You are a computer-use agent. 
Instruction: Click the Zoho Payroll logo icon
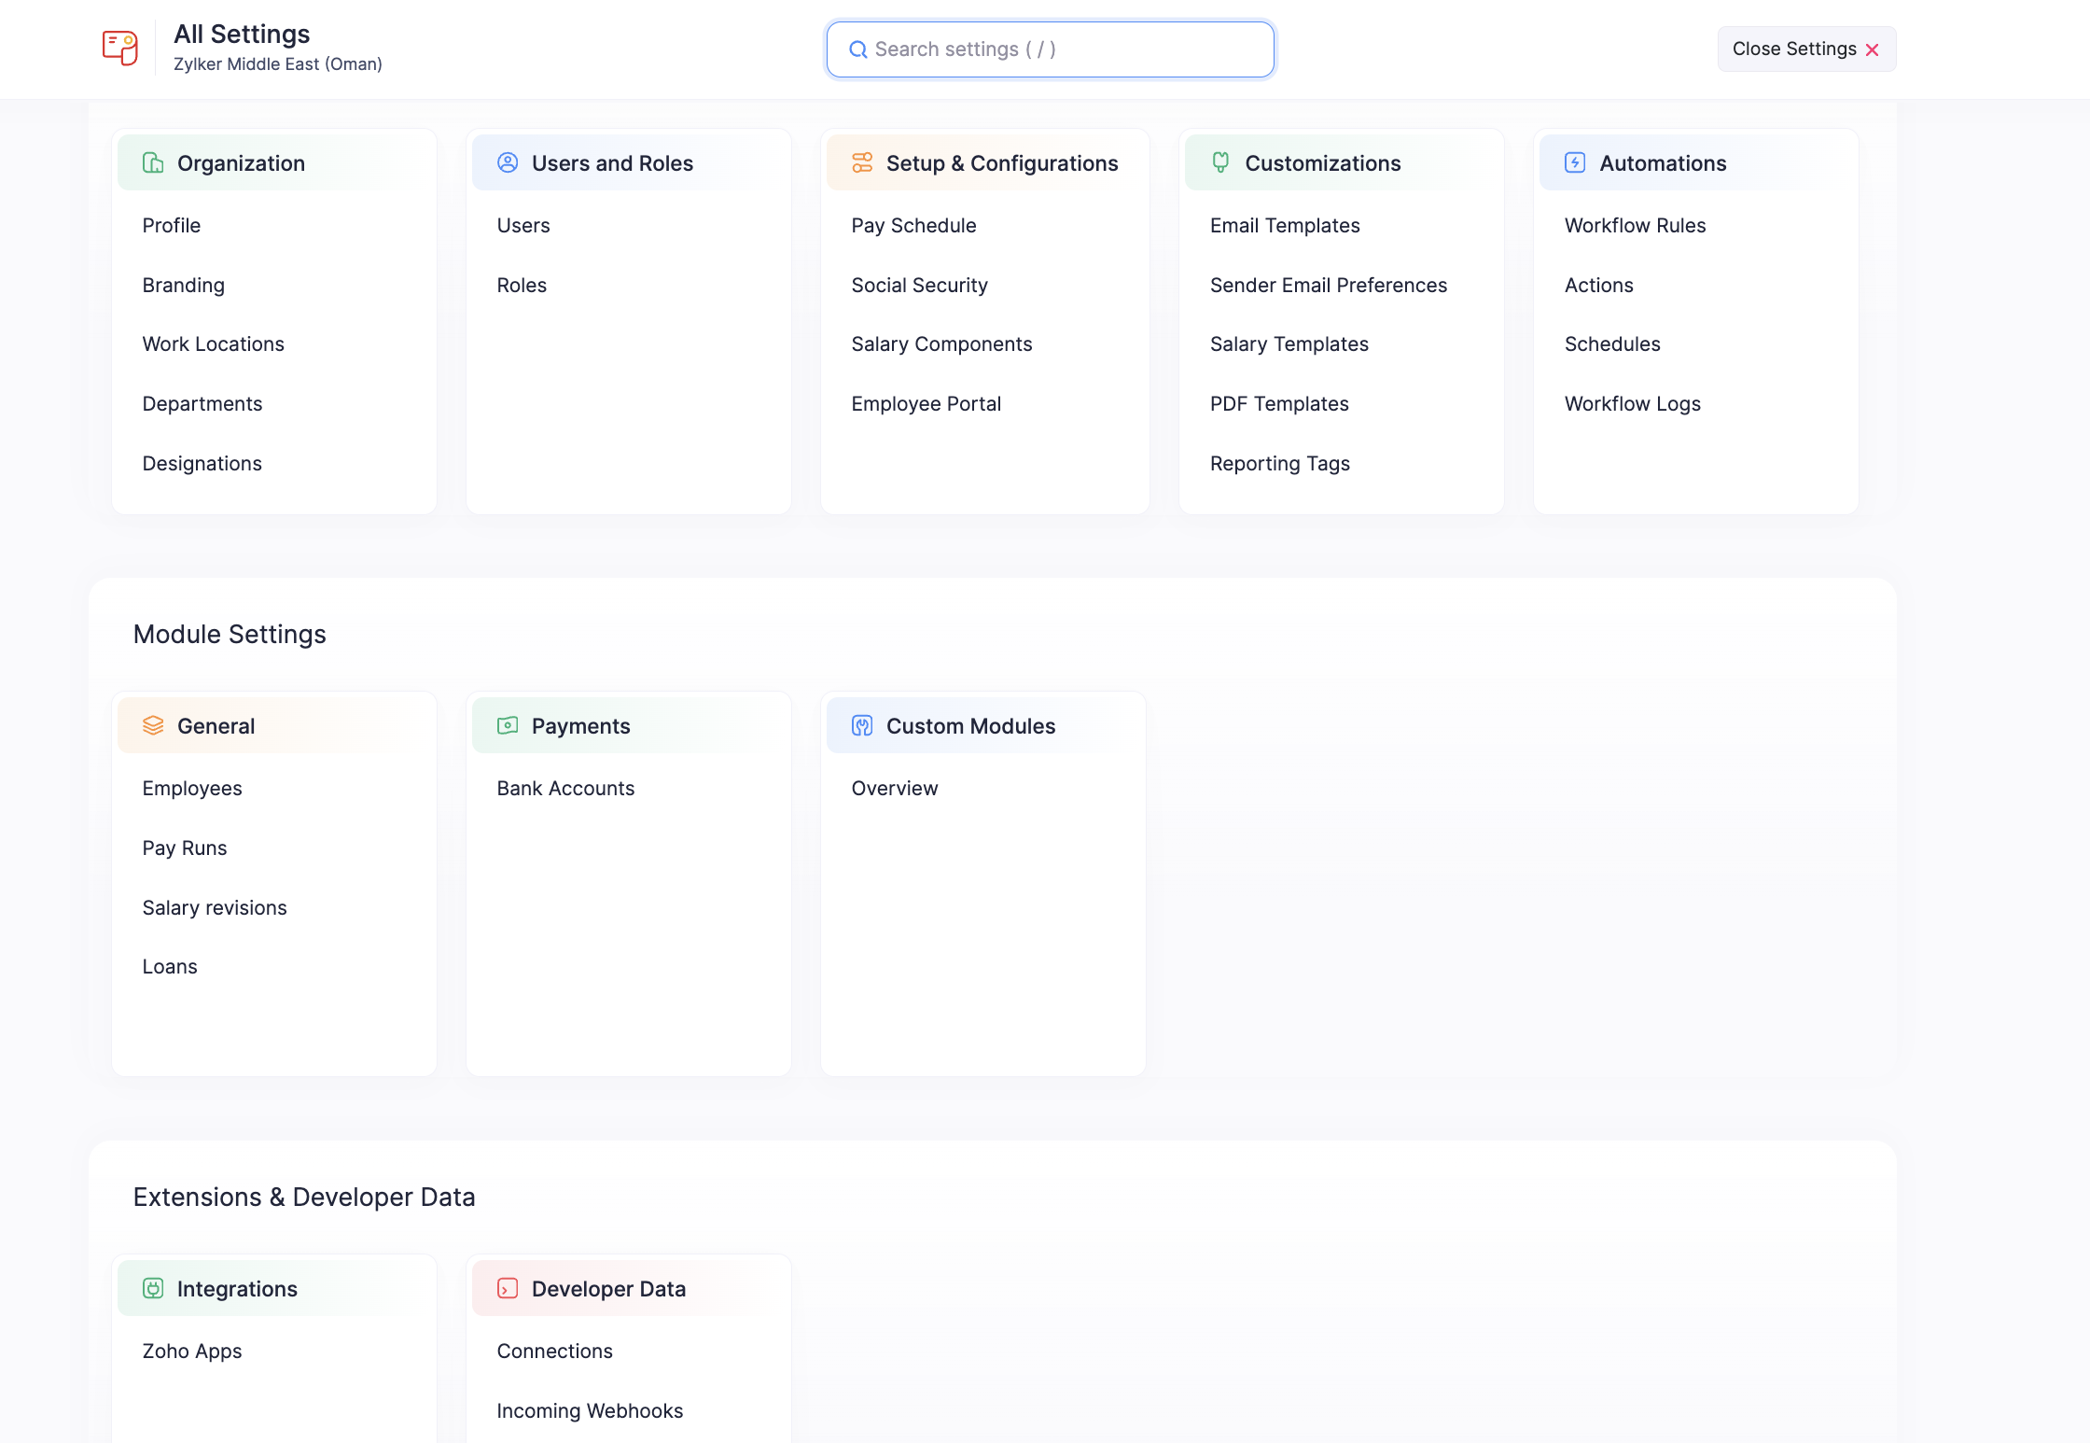[119, 48]
